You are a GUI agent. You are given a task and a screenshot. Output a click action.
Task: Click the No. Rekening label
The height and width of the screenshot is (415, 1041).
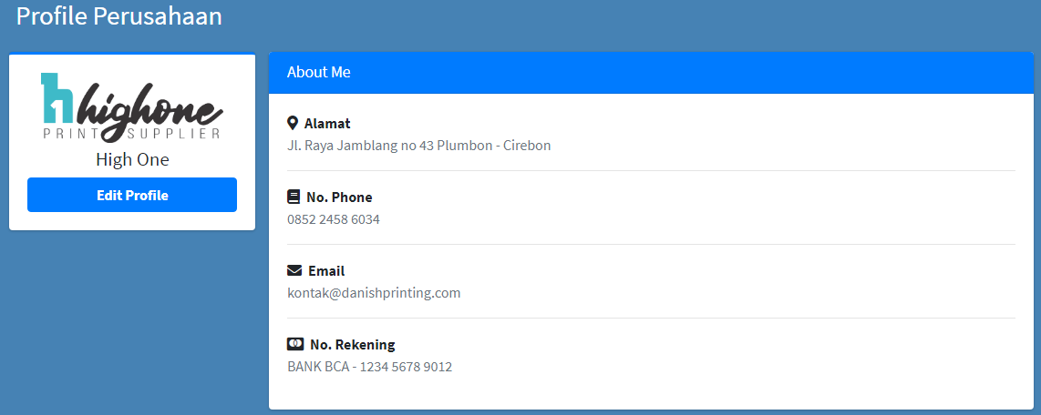point(353,345)
